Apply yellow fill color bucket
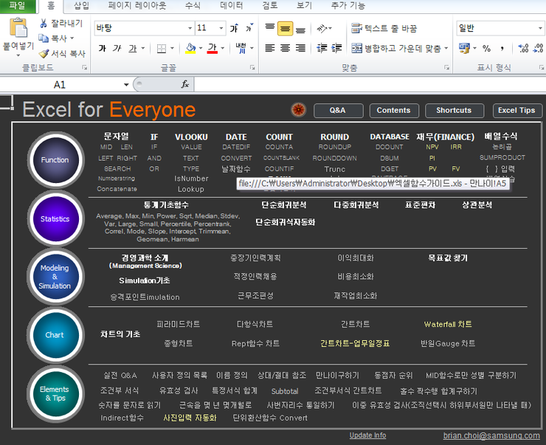Image resolution: width=546 pixels, height=445 pixels. coord(190,48)
